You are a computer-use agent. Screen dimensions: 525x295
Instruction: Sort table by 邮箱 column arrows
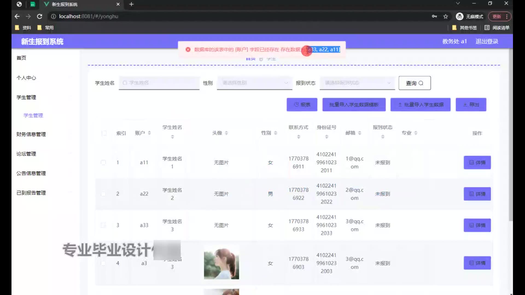click(360, 133)
